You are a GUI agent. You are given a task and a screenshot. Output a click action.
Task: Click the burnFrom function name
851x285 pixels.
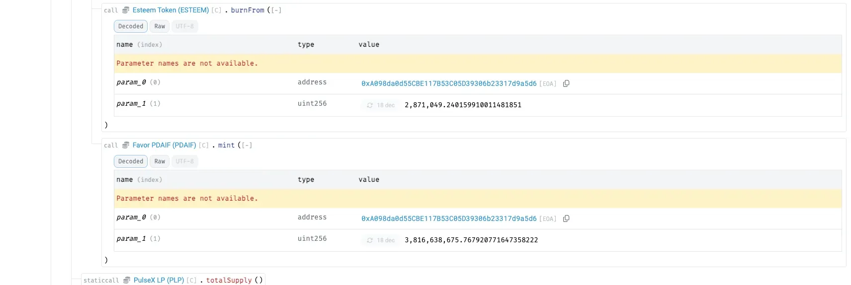pos(248,10)
